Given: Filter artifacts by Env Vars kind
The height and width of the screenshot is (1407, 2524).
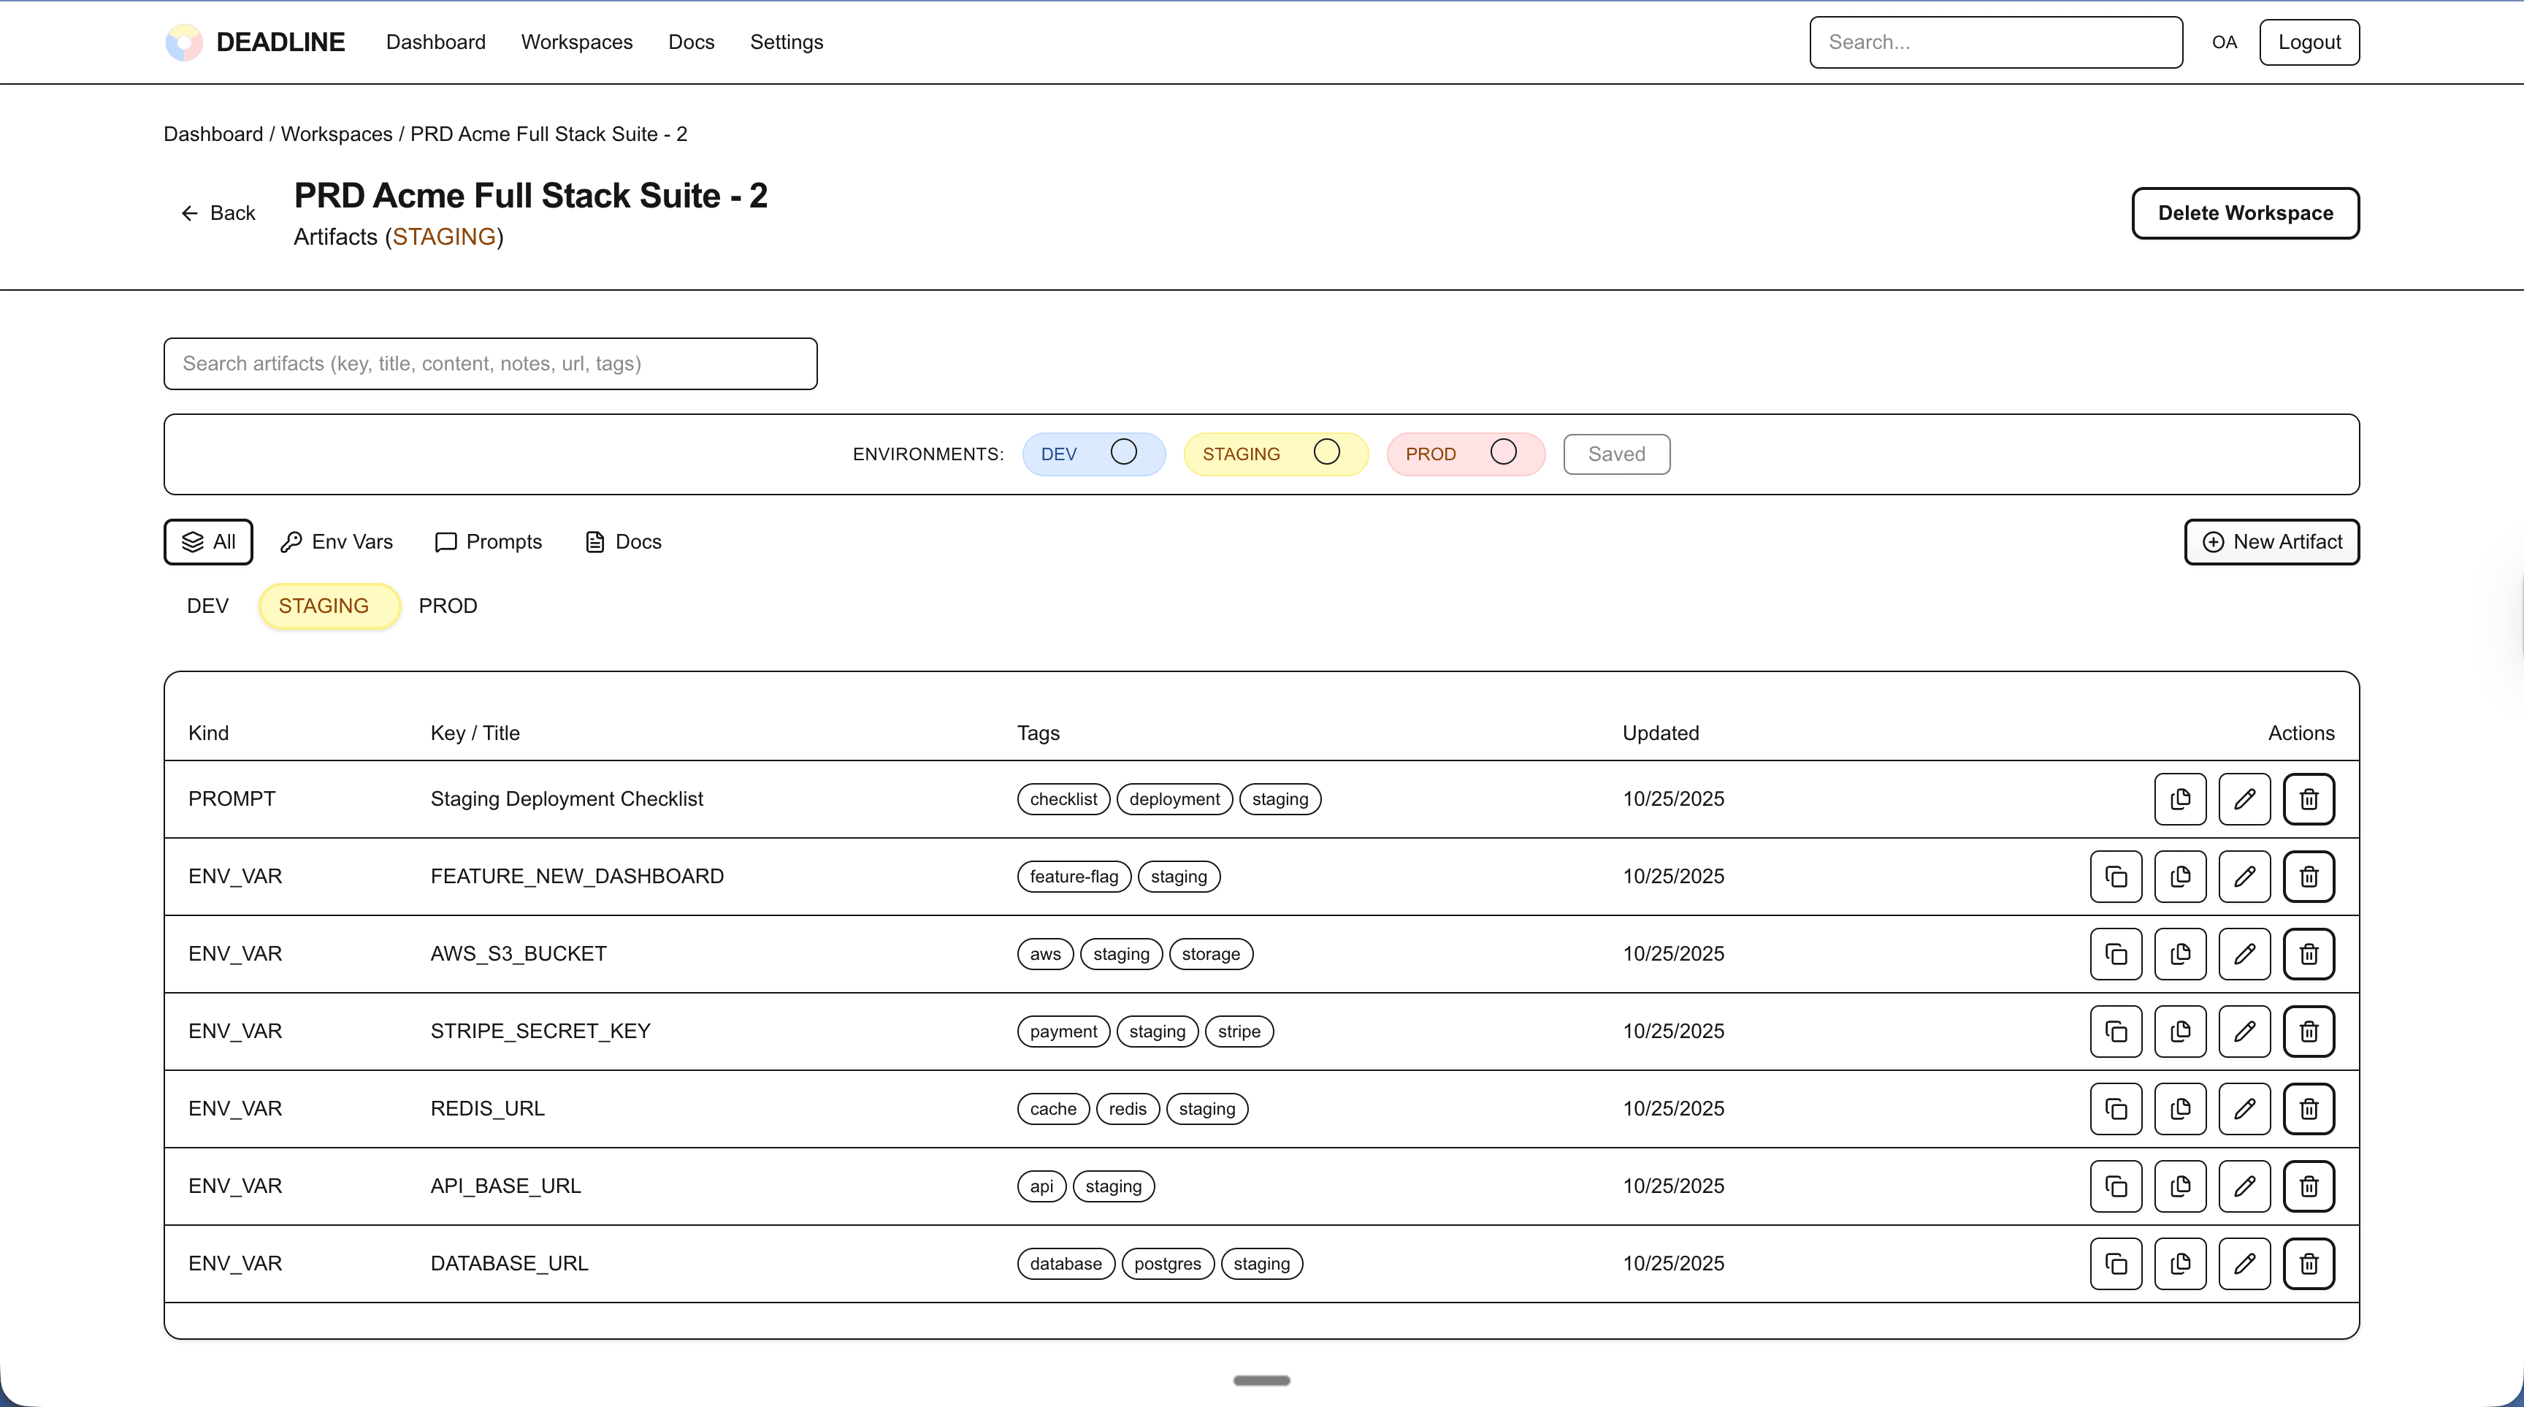Looking at the screenshot, I should click(x=336, y=541).
